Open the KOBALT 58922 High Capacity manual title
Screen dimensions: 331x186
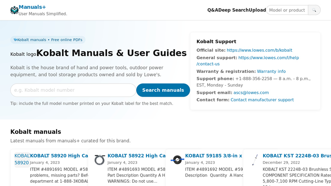(137, 156)
